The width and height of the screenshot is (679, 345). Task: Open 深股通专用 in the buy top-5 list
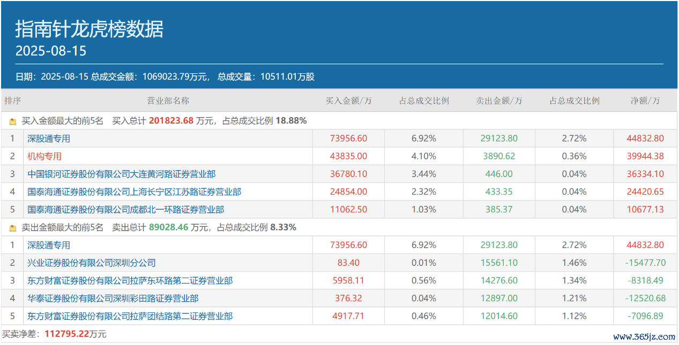(49, 139)
